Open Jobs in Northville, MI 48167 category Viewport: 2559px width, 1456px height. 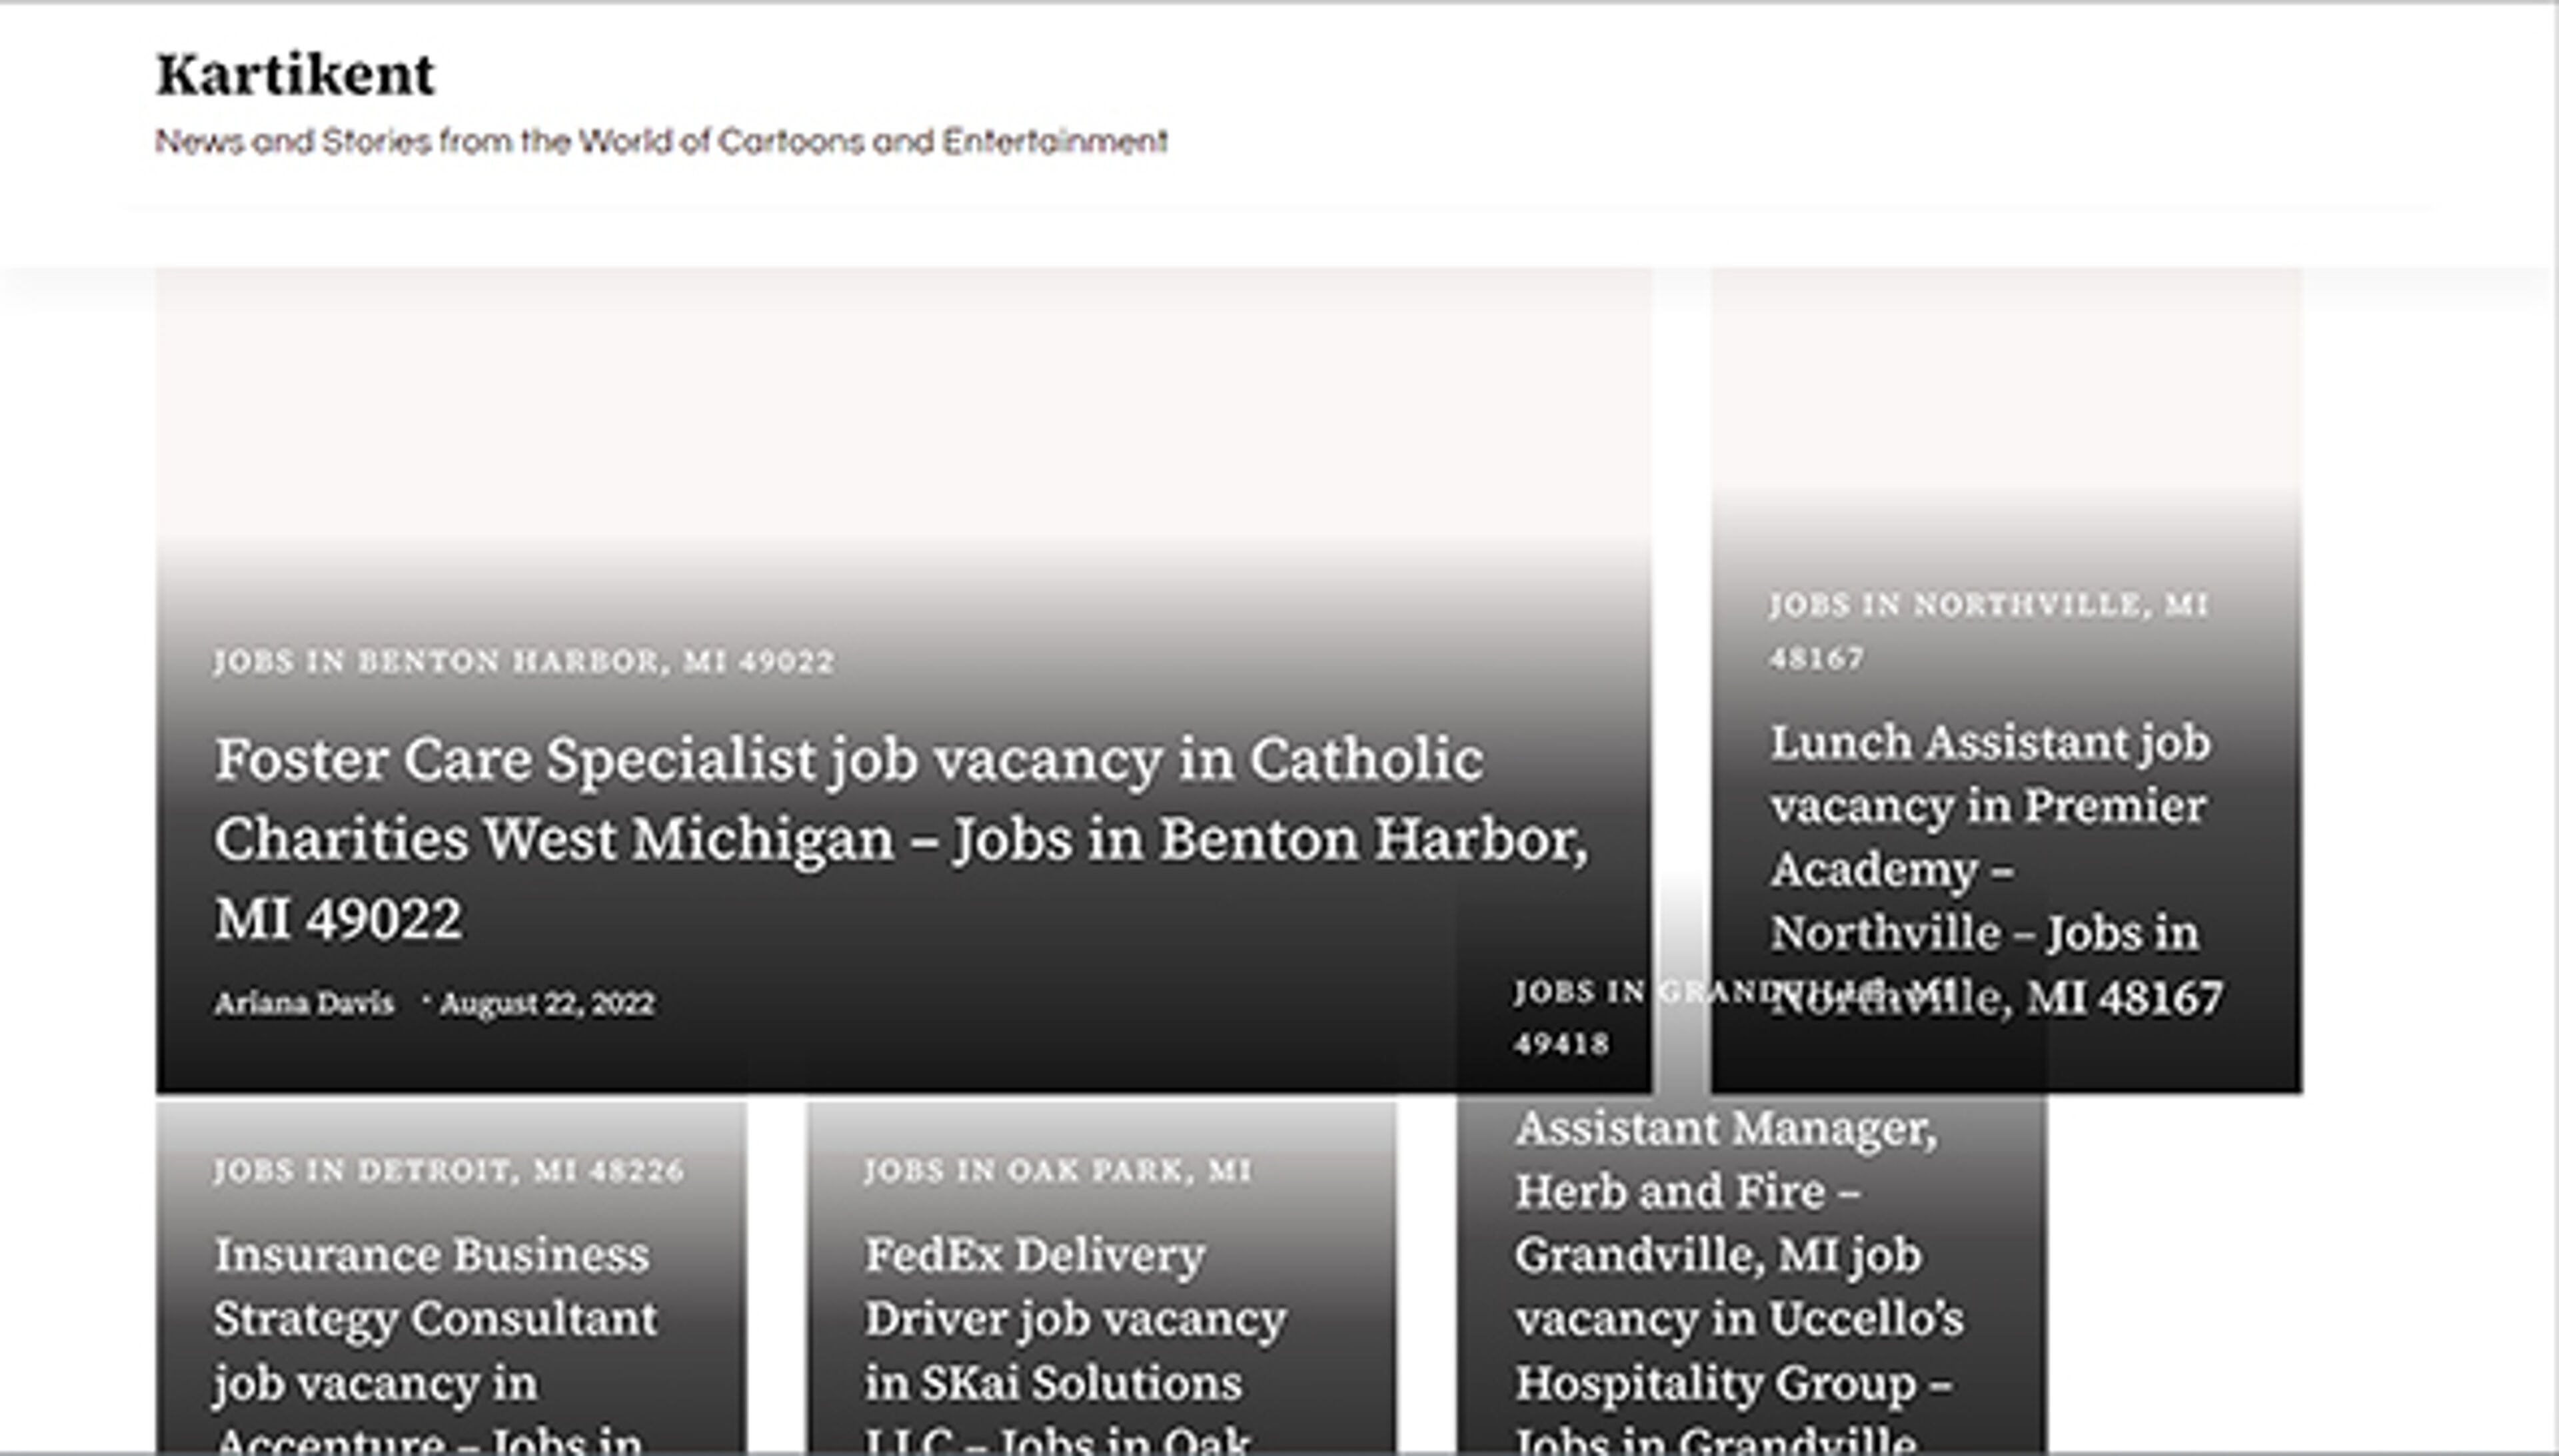(x=1987, y=605)
